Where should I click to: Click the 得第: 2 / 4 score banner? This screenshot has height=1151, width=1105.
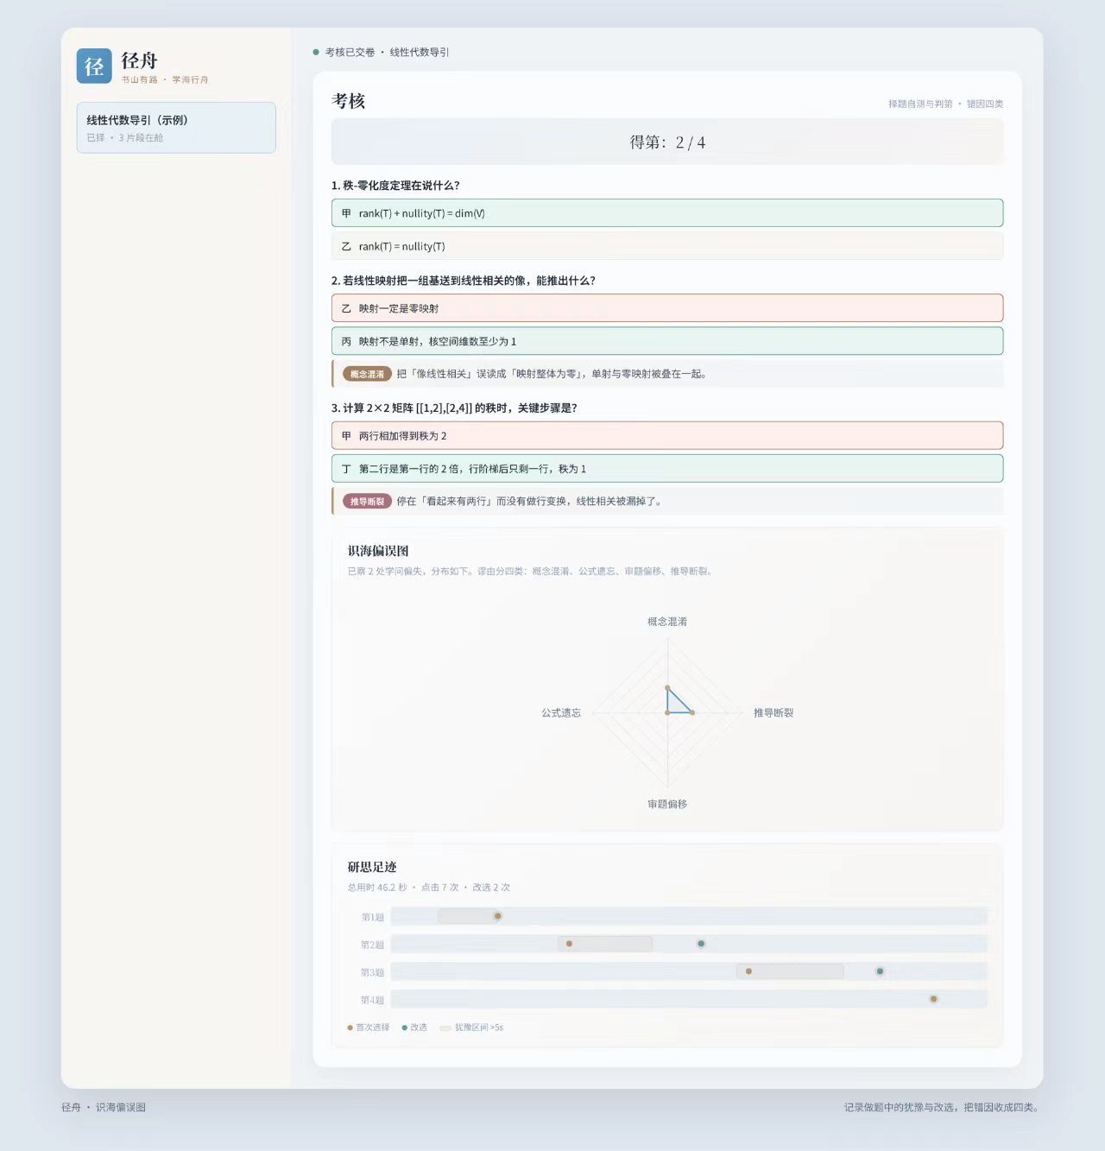[667, 142]
